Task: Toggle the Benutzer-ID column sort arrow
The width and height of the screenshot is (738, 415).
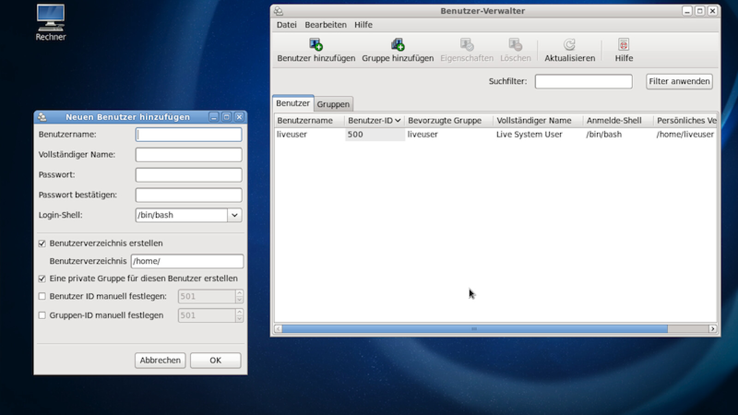Action: pos(398,120)
